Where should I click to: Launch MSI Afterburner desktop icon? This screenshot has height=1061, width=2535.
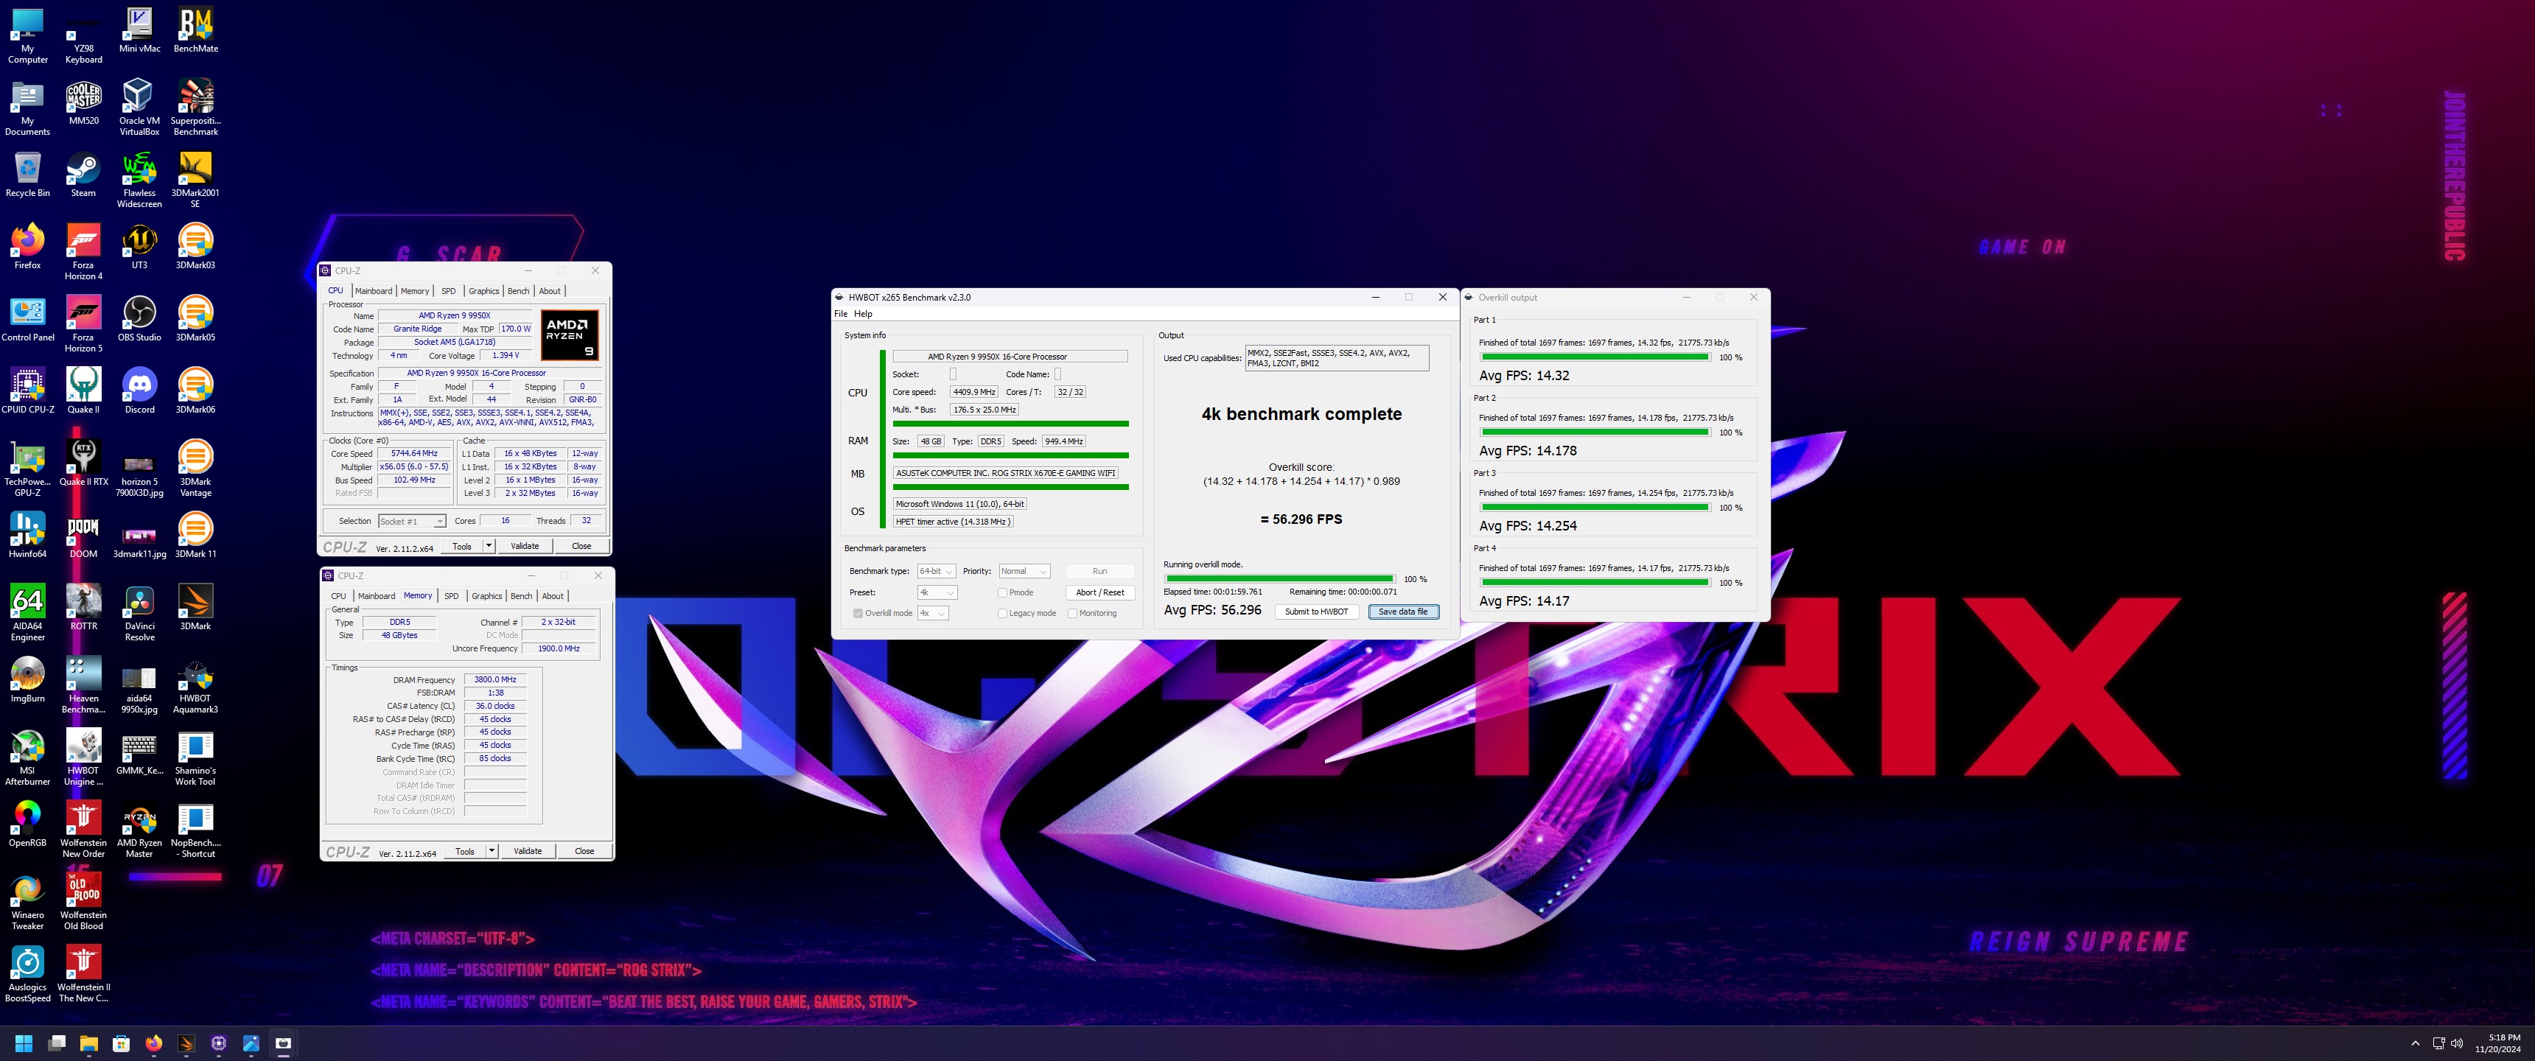tap(27, 757)
